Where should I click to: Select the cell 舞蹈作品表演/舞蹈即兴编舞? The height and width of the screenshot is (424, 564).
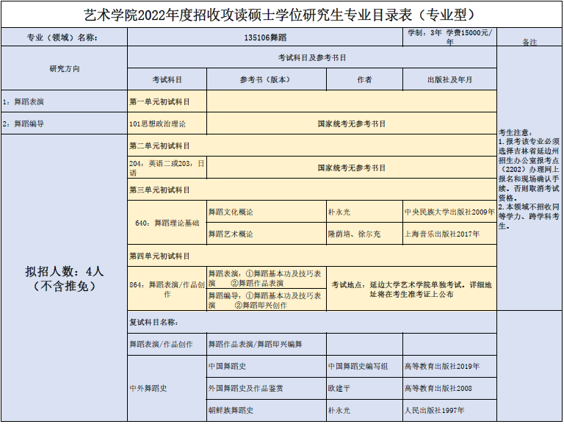267,344
